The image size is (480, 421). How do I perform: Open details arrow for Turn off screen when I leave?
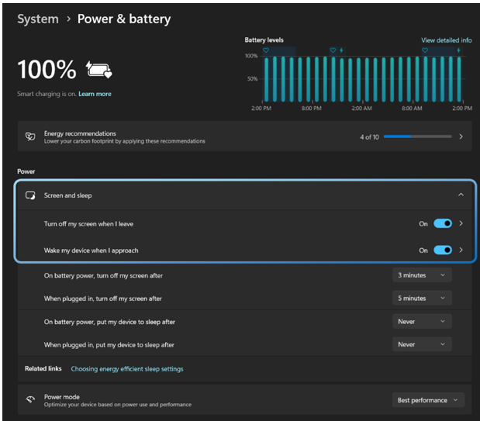click(x=461, y=224)
